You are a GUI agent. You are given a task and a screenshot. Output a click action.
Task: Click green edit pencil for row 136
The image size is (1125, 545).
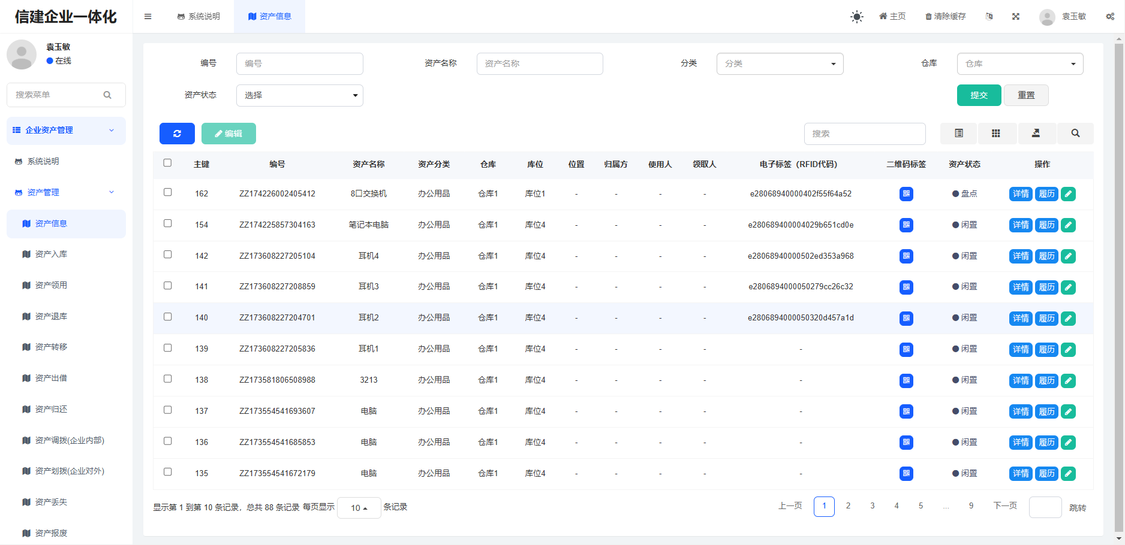click(x=1068, y=443)
